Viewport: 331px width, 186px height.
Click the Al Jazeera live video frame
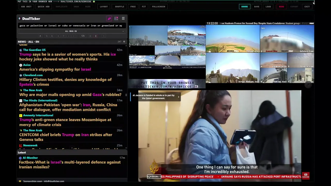pos(220,136)
